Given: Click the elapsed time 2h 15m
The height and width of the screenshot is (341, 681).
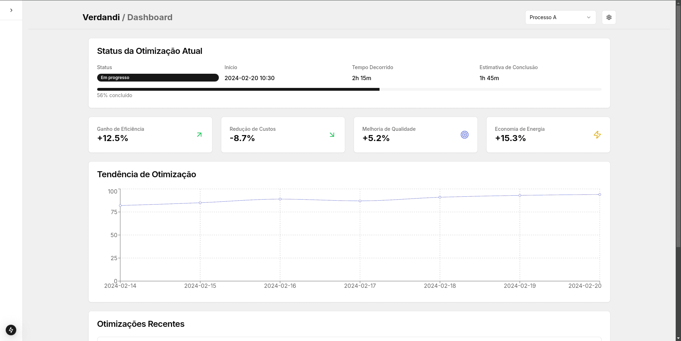Looking at the screenshot, I should coord(361,78).
